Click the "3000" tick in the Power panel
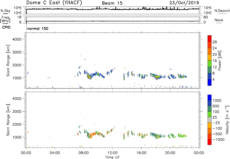The image size is (230, 159). click(x=17, y=52)
